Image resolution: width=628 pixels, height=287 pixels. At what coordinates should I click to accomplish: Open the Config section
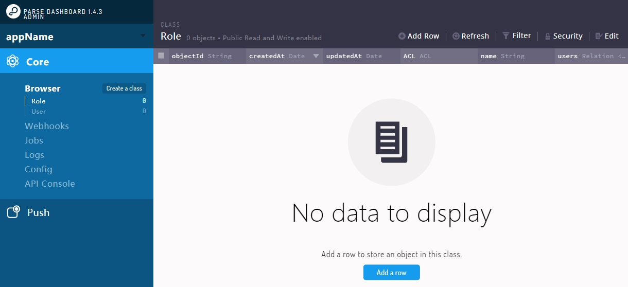pyautogui.click(x=39, y=169)
